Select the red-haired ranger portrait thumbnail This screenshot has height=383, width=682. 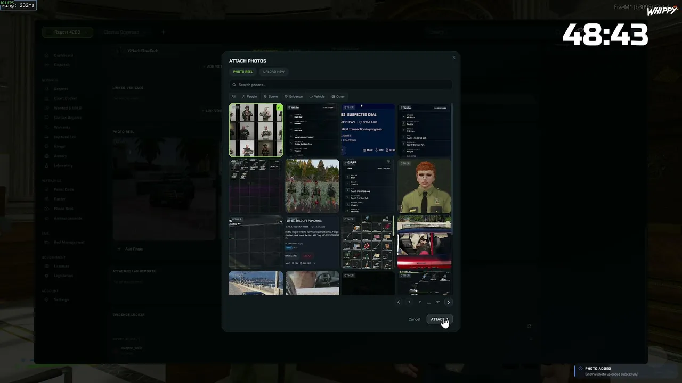tap(424, 186)
